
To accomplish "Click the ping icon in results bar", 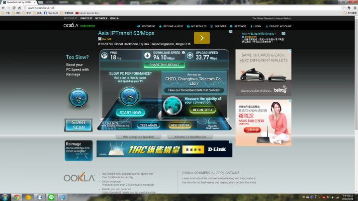I will [104, 56].
